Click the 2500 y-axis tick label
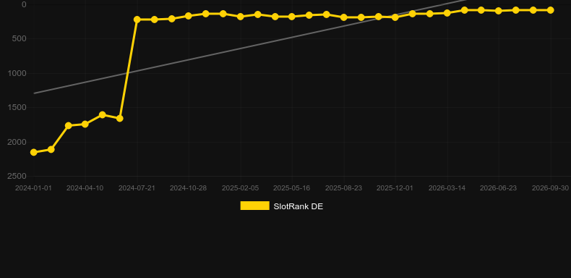571x278 pixels. [x=17, y=176]
